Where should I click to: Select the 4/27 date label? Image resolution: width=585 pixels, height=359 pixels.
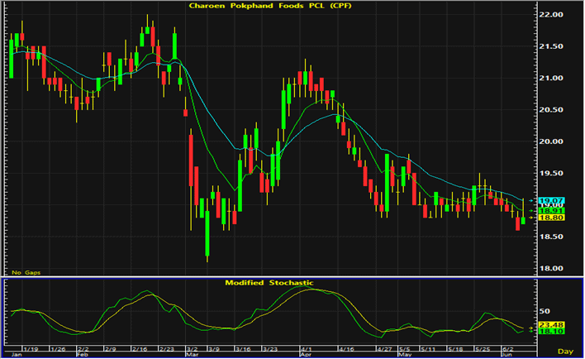pyautogui.click(x=384, y=349)
